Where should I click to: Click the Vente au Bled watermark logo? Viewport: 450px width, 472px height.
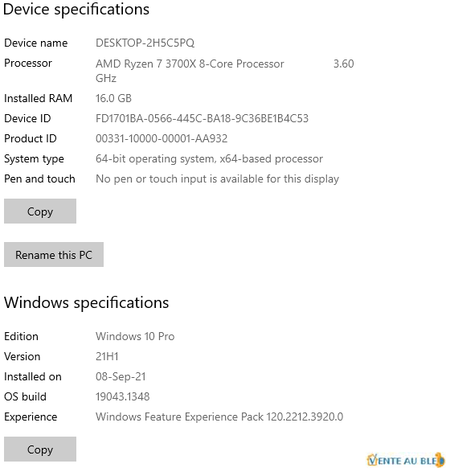tap(406, 460)
